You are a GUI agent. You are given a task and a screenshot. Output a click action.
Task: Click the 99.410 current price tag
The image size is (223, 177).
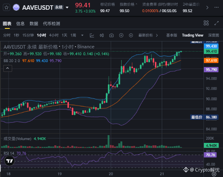[x=211, y=52]
